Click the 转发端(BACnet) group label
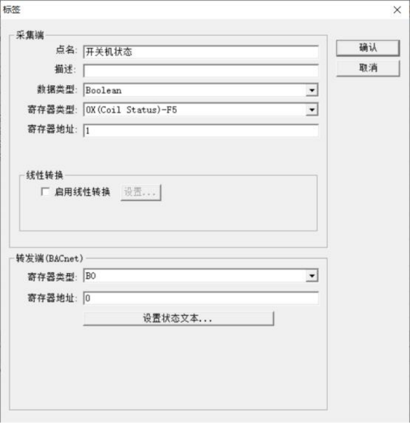Image resolution: width=410 pixels, height=423 pixels. tap(49, 258)
